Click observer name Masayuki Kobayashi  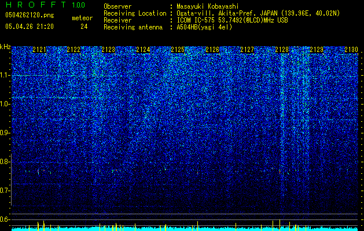(208, 6)
